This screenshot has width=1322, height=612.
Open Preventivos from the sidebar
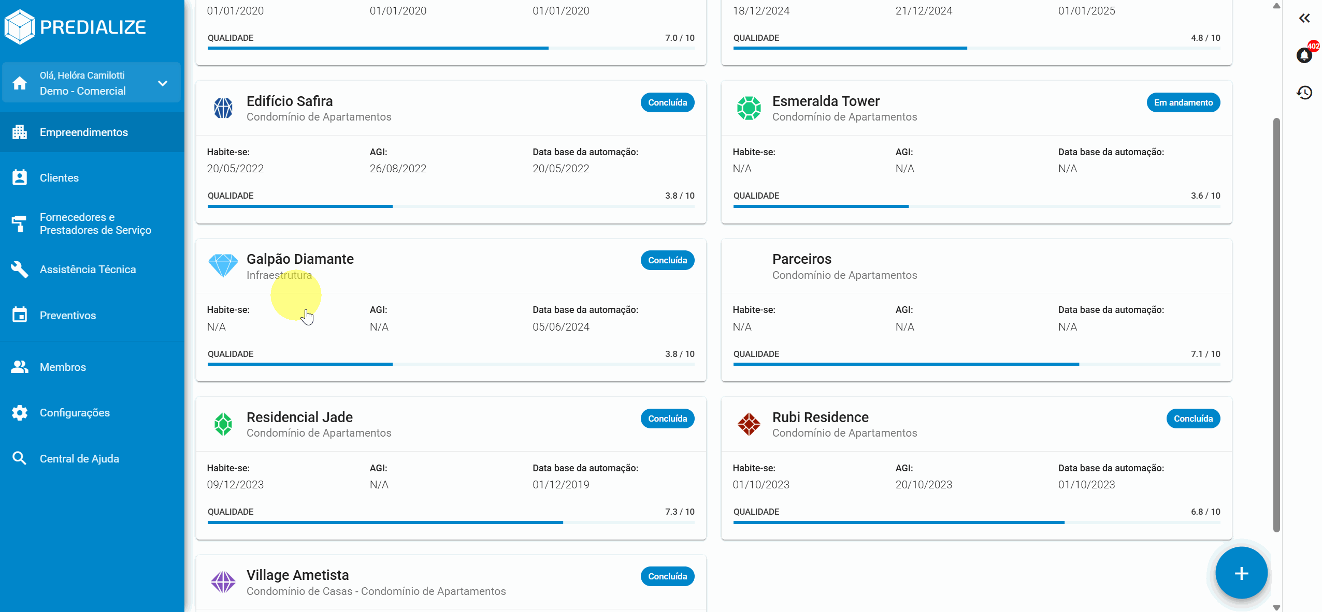(x=68, y=316)
